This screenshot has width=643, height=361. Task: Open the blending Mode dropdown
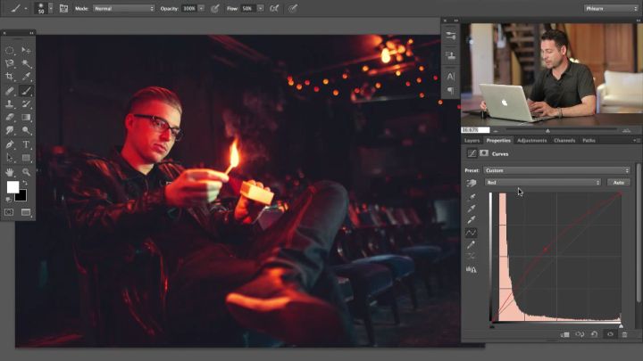pyautogui.click(x=124, y=8)
